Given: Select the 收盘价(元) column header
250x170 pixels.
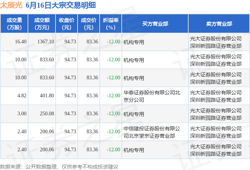Looking at the screenshot, I should coord(67,24).
